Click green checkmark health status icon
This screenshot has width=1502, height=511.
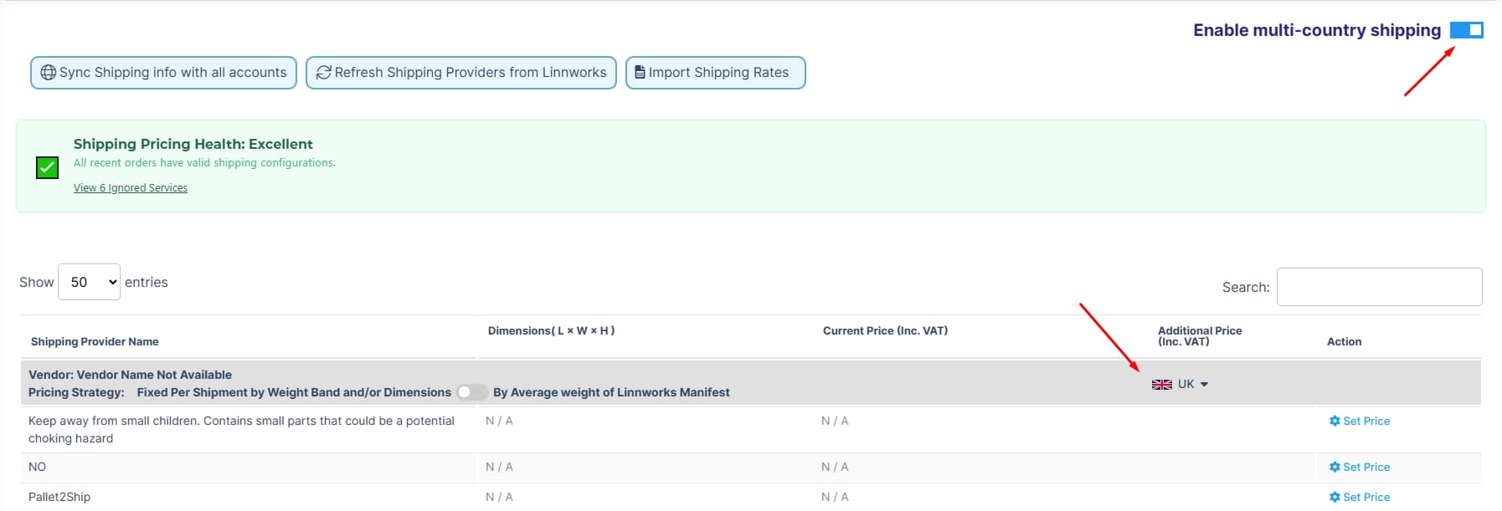pyautogui.click(x=48, y=167)
